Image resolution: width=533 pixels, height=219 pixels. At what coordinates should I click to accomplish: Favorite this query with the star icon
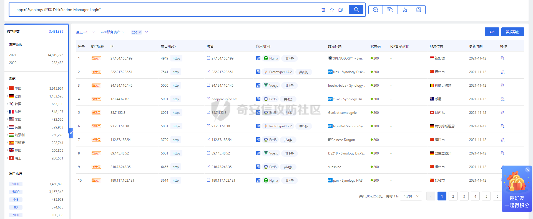[332, 10]
